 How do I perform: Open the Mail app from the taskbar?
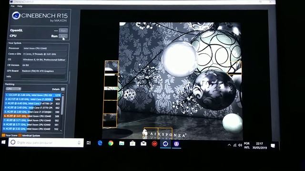(x=143, y=143)
